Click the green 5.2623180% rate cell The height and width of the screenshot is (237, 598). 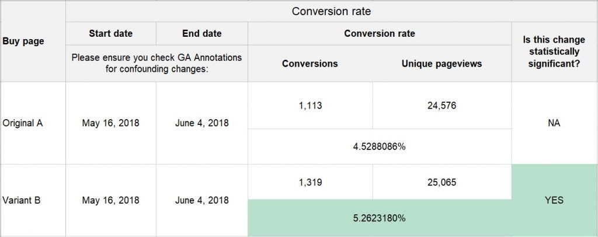(380, 218)
